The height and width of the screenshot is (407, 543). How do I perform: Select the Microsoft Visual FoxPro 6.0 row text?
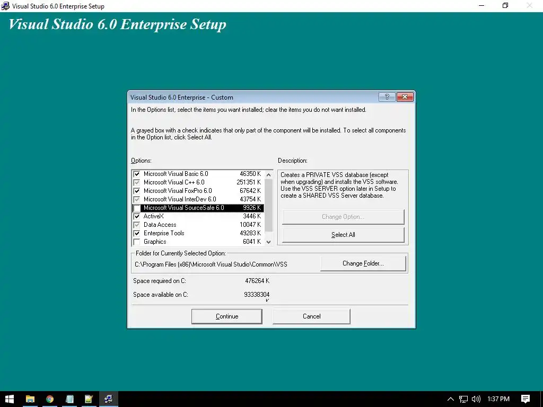tap(178, 191)
